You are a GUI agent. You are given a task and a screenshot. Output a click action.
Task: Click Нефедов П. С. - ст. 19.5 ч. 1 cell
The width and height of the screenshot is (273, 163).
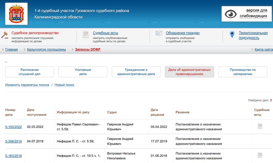tap(78, 156)
